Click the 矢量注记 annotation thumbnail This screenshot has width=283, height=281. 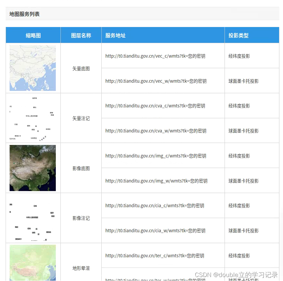click(32, 118)
